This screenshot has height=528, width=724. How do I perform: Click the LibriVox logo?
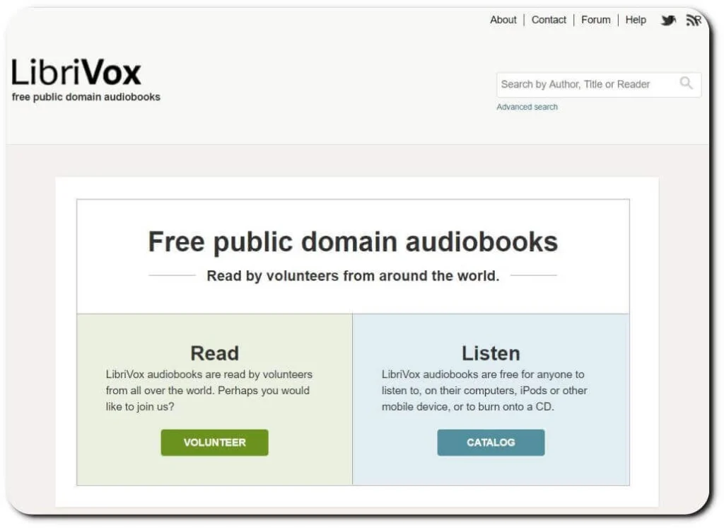point(76,72)
